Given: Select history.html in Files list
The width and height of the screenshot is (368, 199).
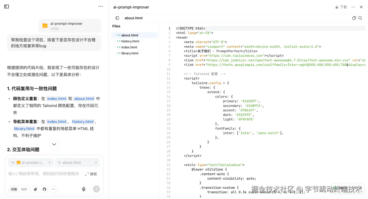Looking at the screenshot, I should point(134,41).
